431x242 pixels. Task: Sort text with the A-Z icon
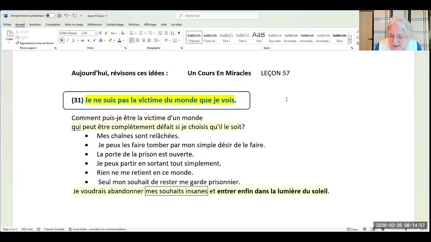point(173,33)
